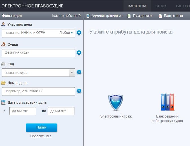Screen dimensions: 190x146
Task: Switch to the КАРТОТЕКА tab
Action: [x=137, y=6]
